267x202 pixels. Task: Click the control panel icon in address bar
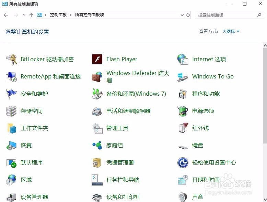click(x=39, y=15)
